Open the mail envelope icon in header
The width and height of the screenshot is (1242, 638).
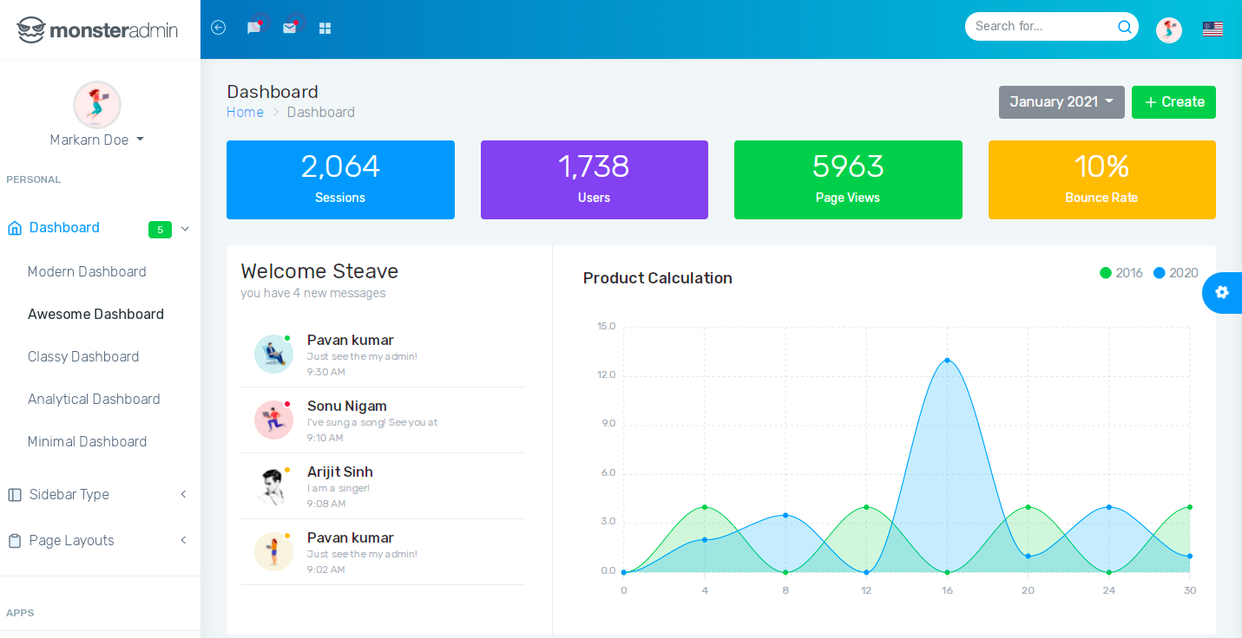pos(290,28)
